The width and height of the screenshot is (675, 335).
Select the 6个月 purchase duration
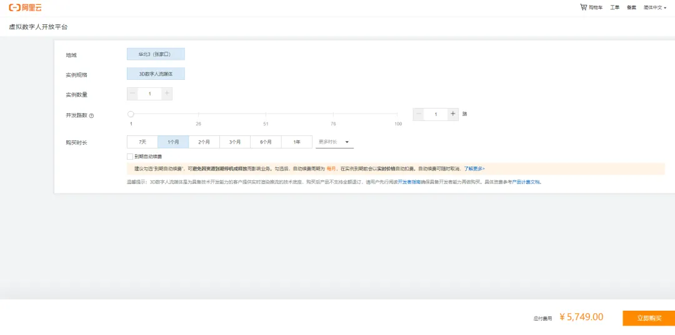[x=266, y=142]
